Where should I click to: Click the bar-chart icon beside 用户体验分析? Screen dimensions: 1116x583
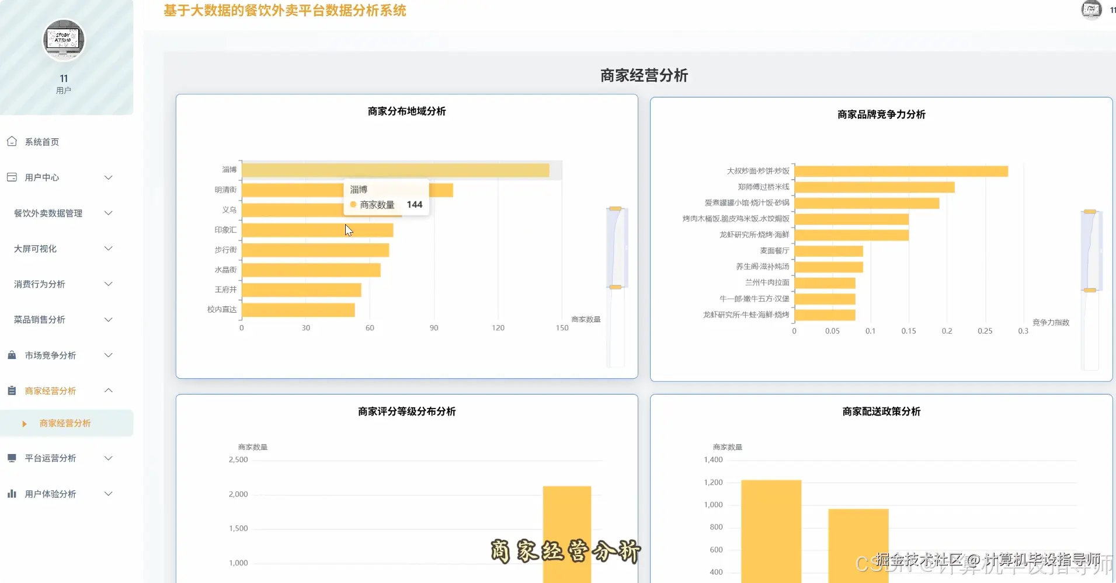(x=12, y=494)
